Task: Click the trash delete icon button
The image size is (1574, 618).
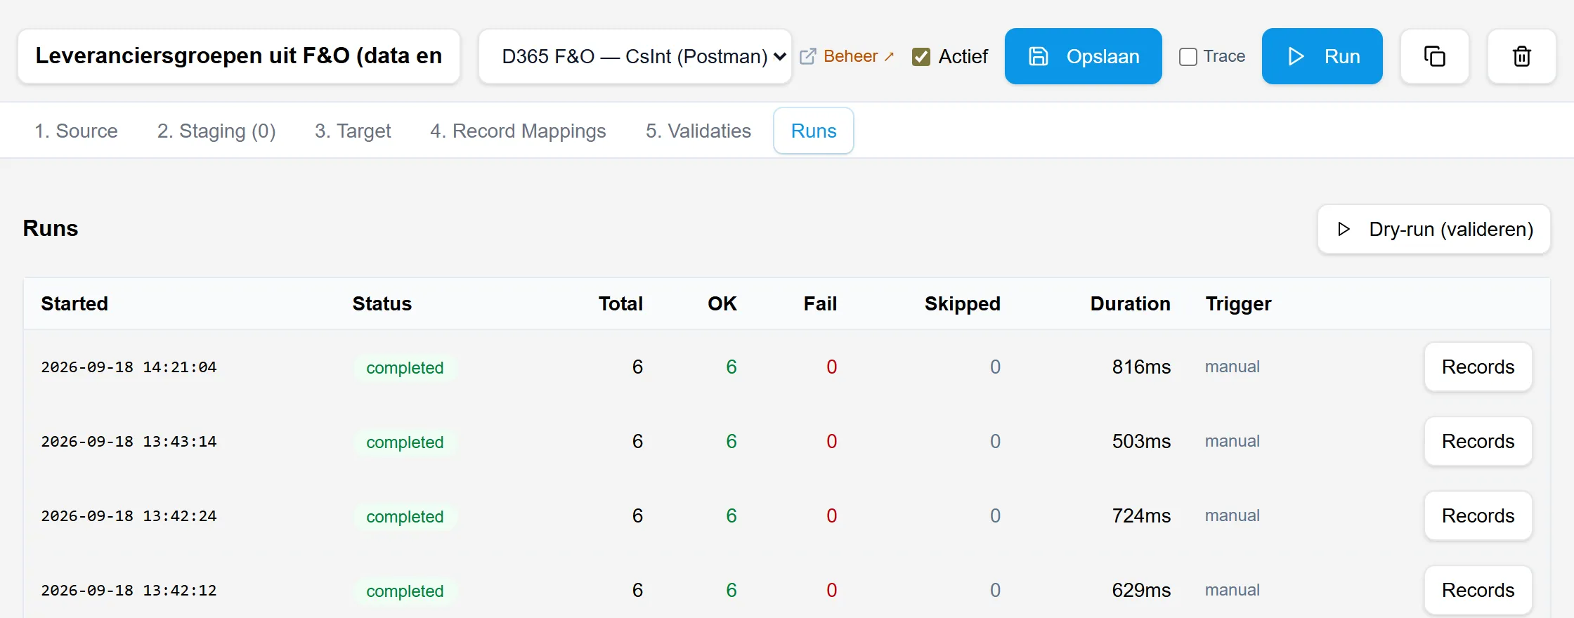Action: (x=1521, y=56)
